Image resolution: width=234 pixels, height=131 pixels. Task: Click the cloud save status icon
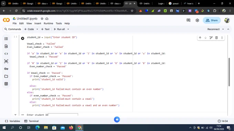point(47,19)
